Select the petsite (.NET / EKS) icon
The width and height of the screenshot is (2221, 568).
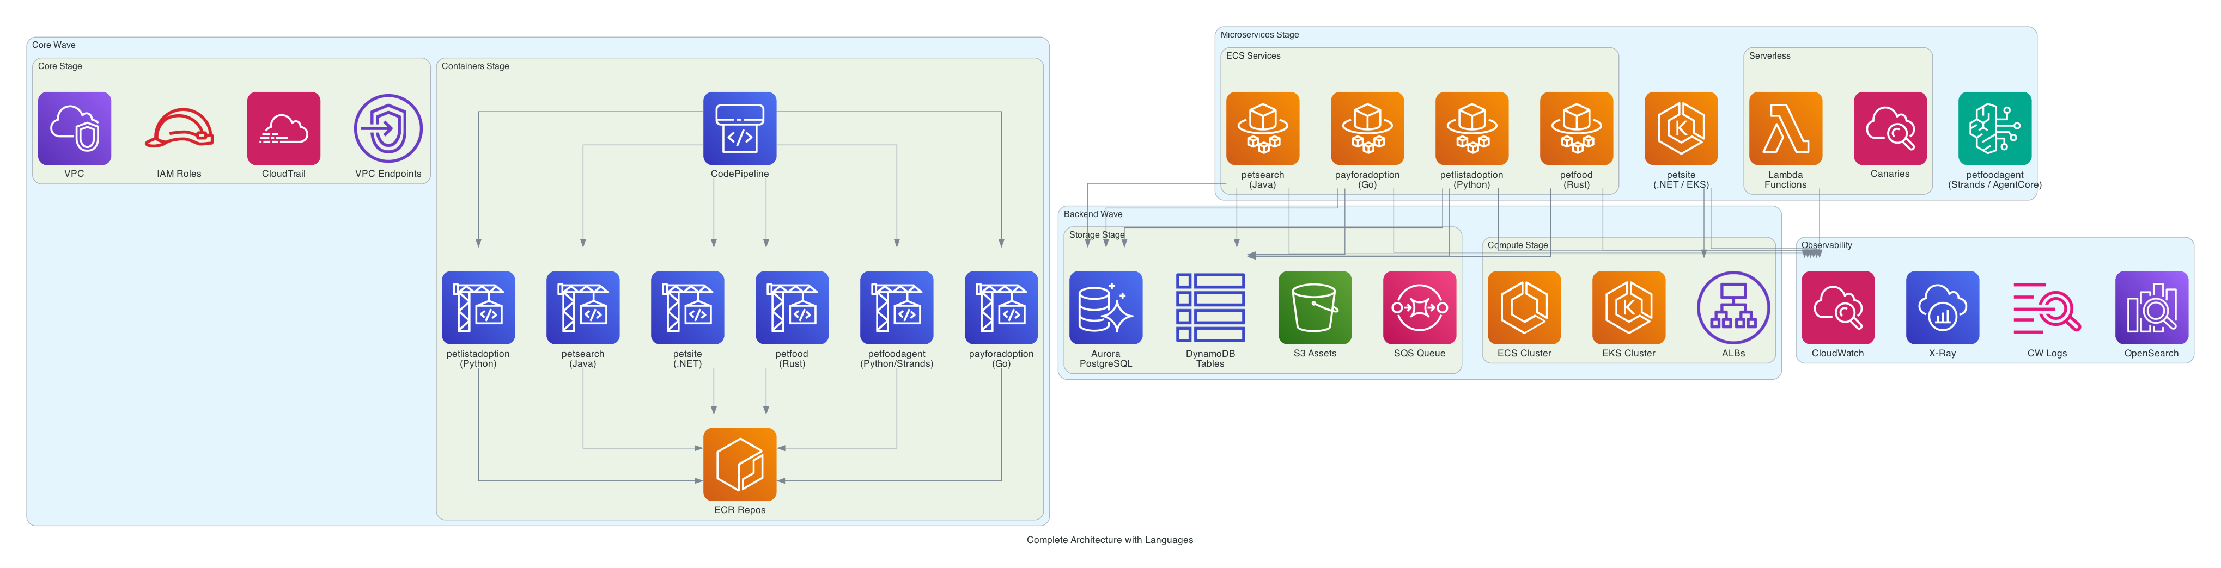[x=1680, y=129]
